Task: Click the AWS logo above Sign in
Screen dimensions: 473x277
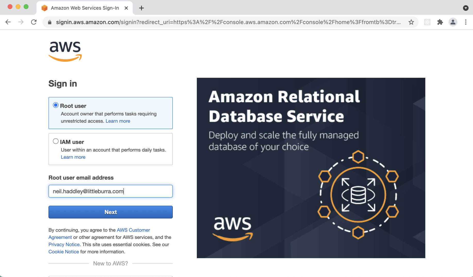Action: [x=65, y=51]
